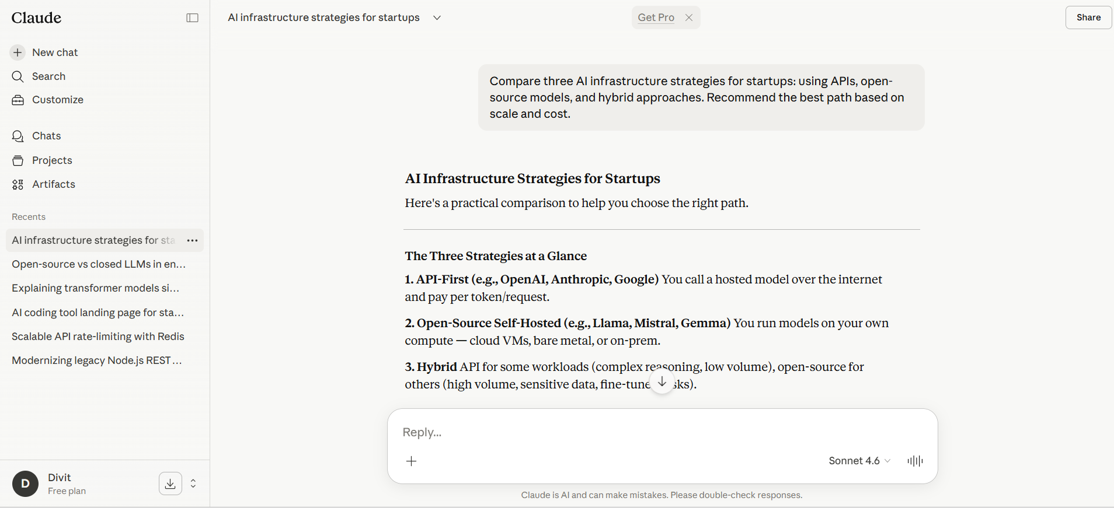Open Customize from sidebar
Viewport: 1114px width, 508px height.
click(x=58, y=100)
